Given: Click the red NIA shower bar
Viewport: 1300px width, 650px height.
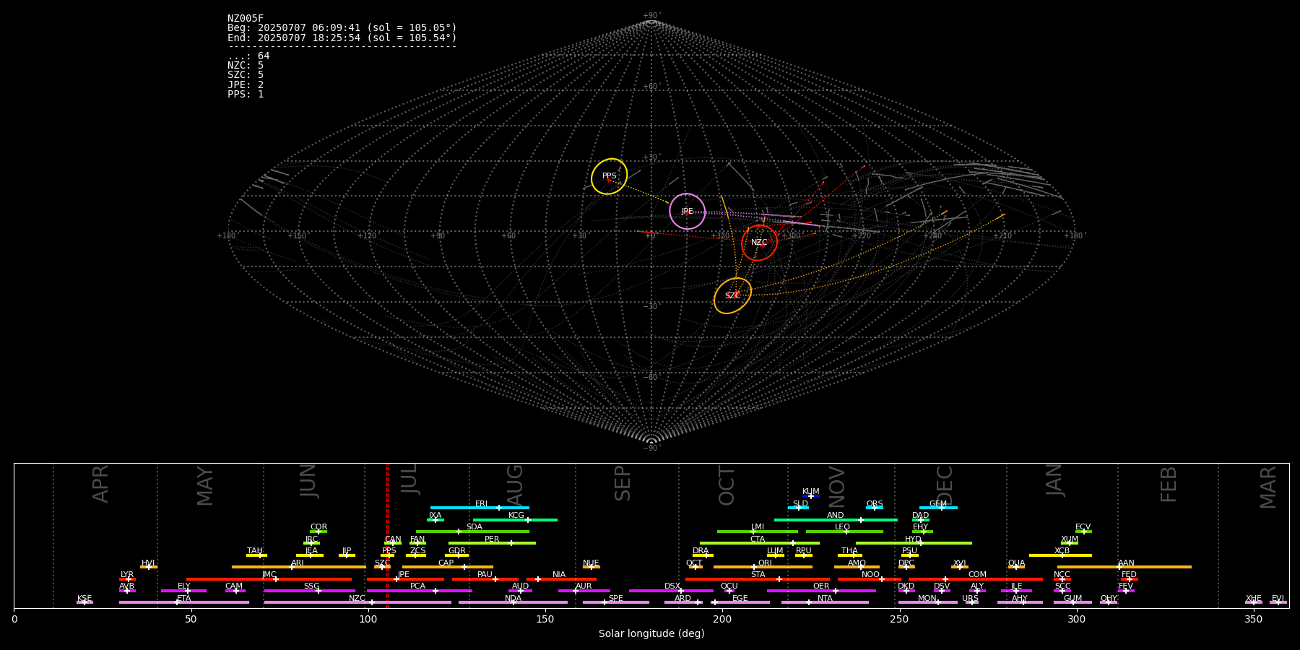Looking at the screenshot, I should (x=561, y=579).
